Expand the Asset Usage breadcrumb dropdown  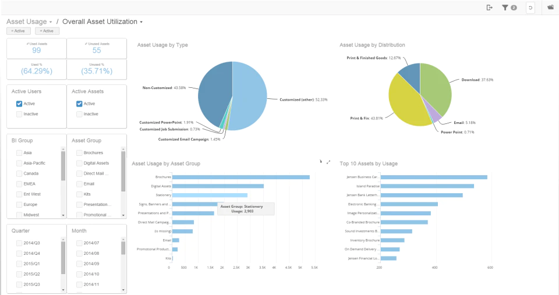(51, 22)
